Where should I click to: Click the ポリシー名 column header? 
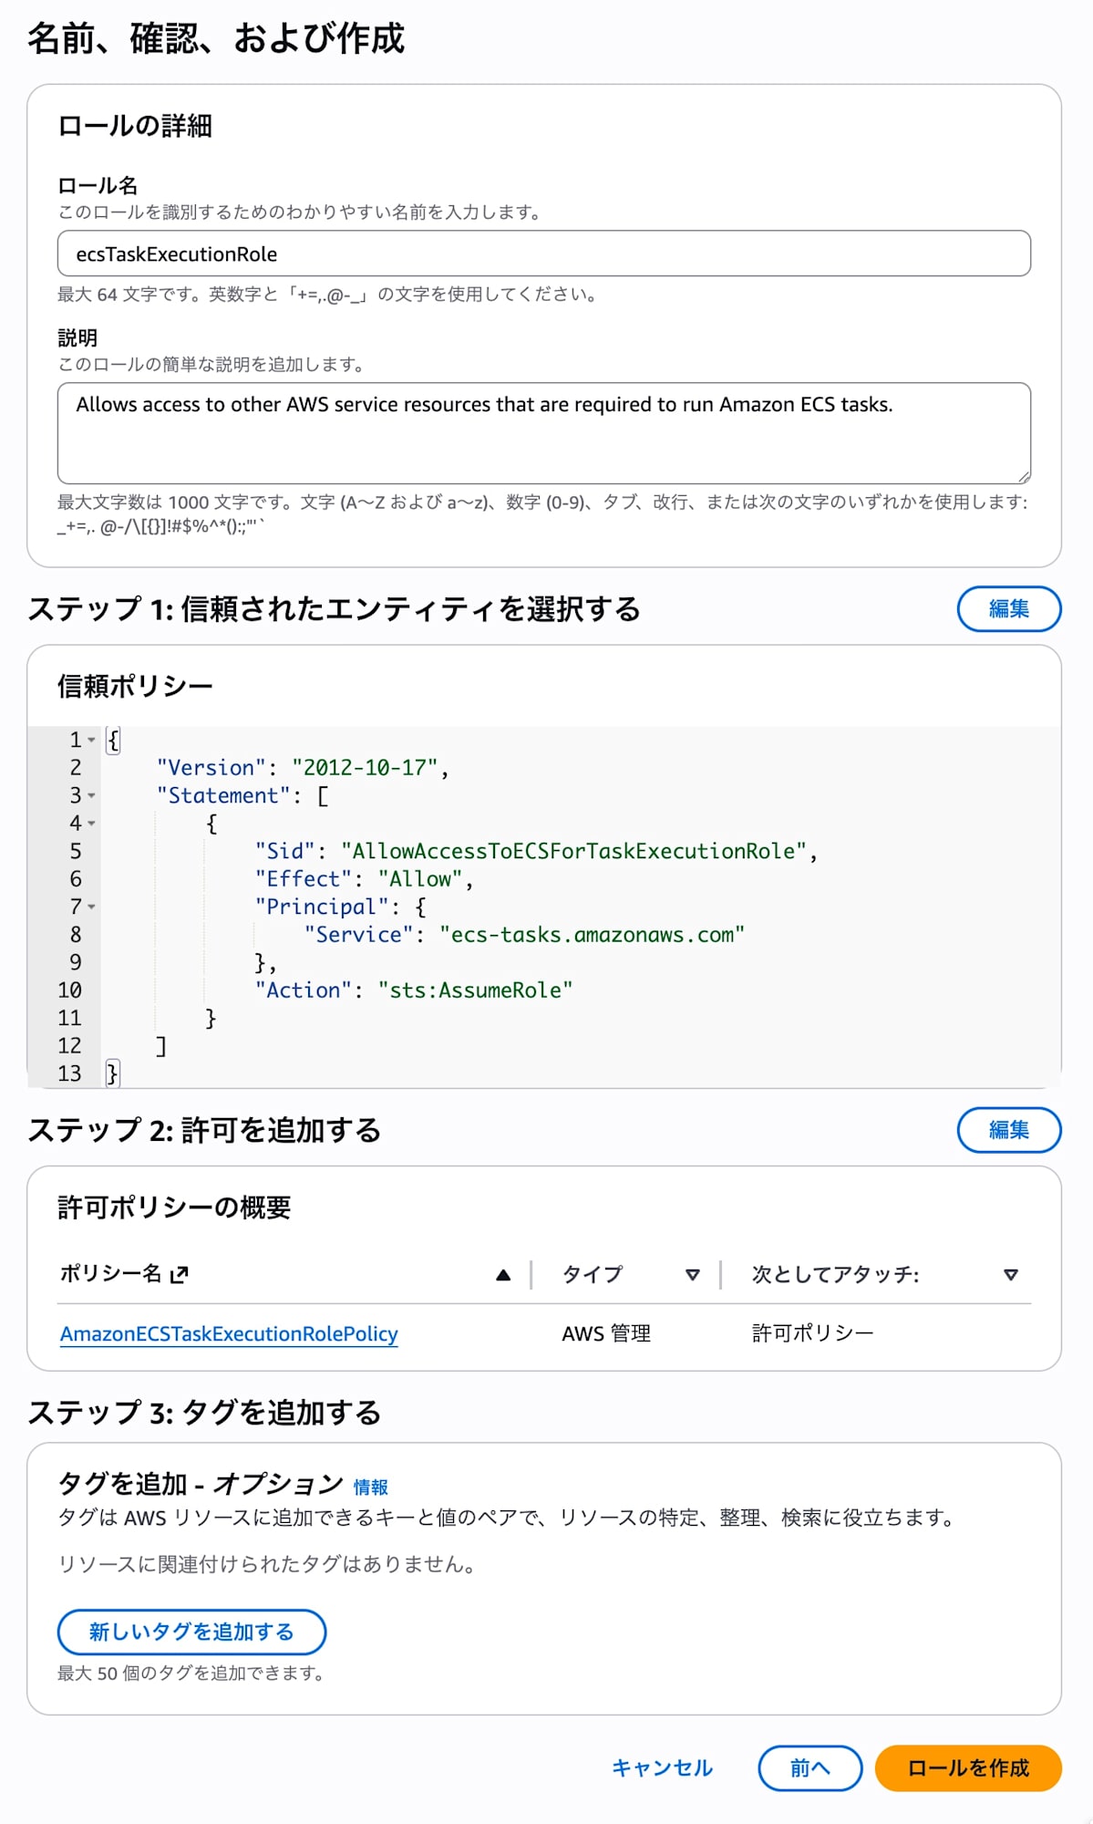pyautogui.click(x=110, y=1274)
